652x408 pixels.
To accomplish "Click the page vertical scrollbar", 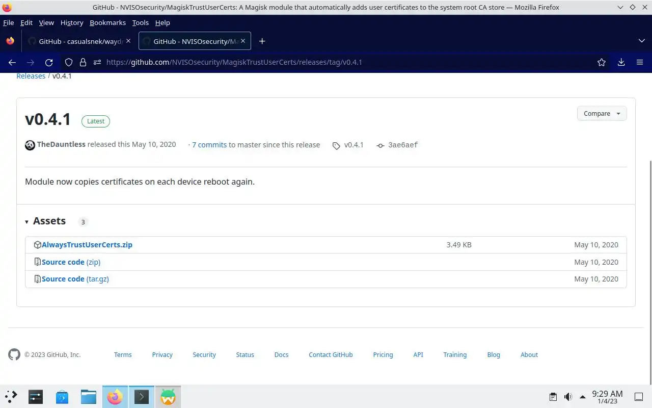I will 650,273.
